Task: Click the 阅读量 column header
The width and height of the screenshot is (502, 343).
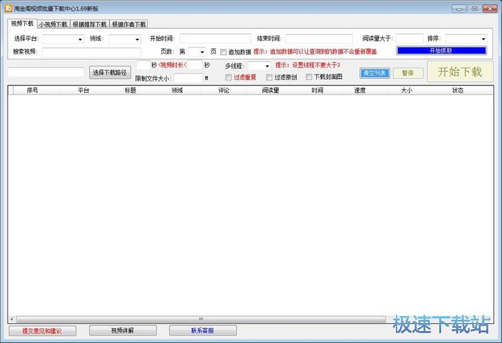Action: [270, 90]
